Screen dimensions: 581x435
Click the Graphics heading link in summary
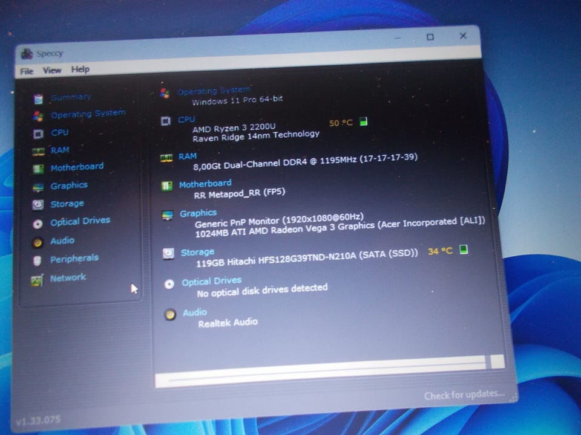coord(199,213)
